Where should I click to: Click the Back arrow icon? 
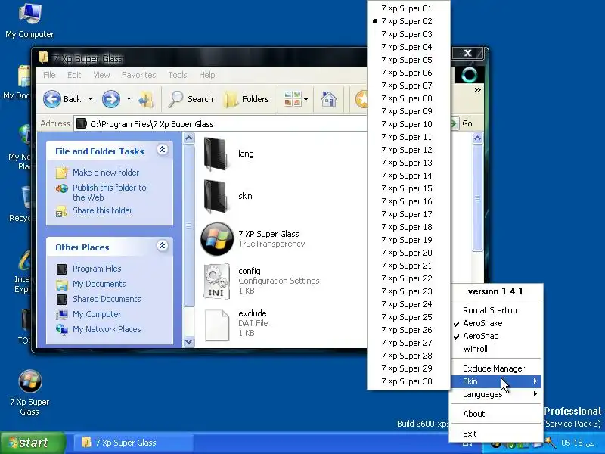tap(51, 99)
